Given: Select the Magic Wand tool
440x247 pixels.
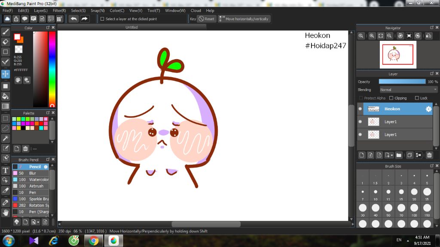Looking at the screenshot, I should [x=5, y=139].
